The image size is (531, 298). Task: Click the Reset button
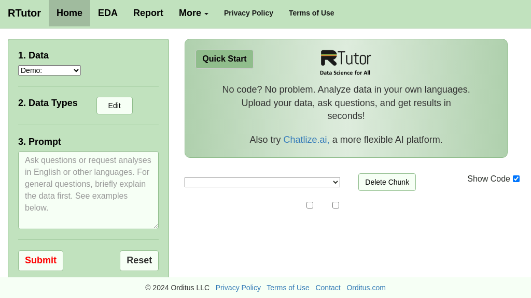pyautogui.click(x=139, y=261)
